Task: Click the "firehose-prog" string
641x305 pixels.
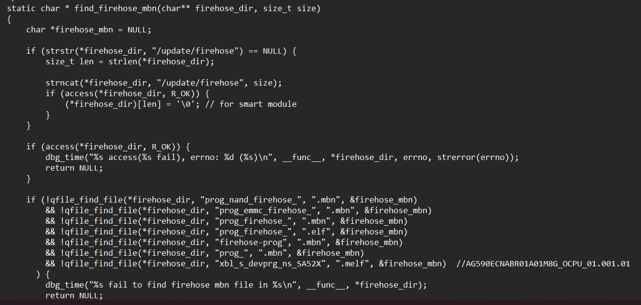Action: tap(253, 243)
